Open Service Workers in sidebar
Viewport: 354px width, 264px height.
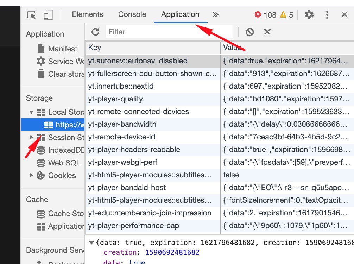[60, 61]
